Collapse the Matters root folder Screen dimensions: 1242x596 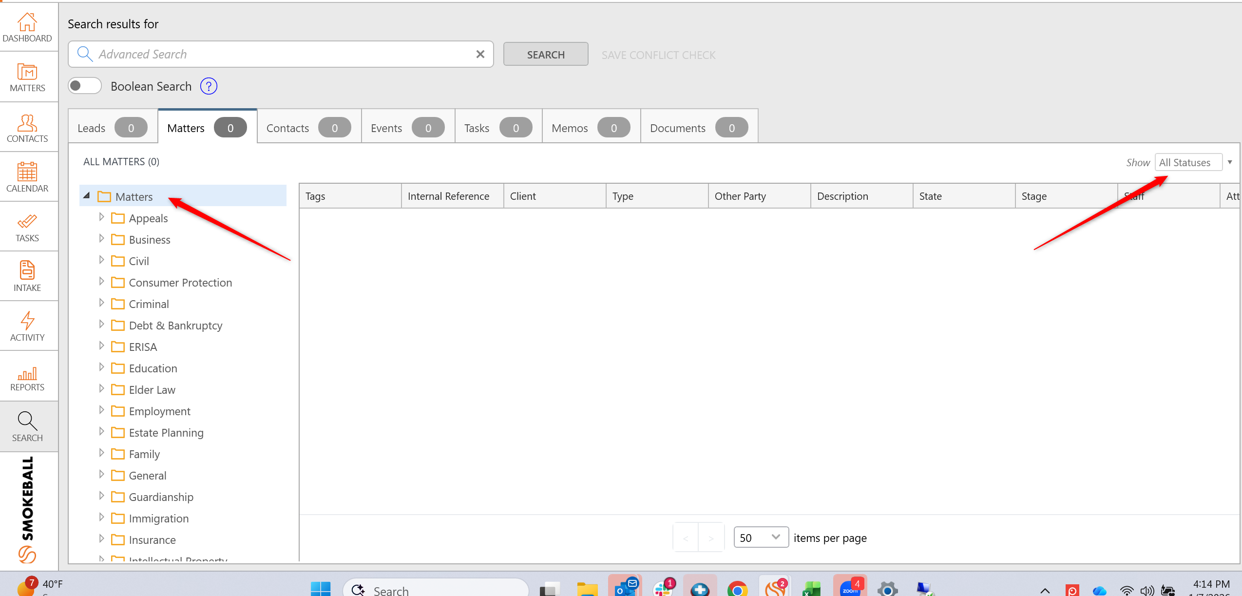tap(87, 195)
